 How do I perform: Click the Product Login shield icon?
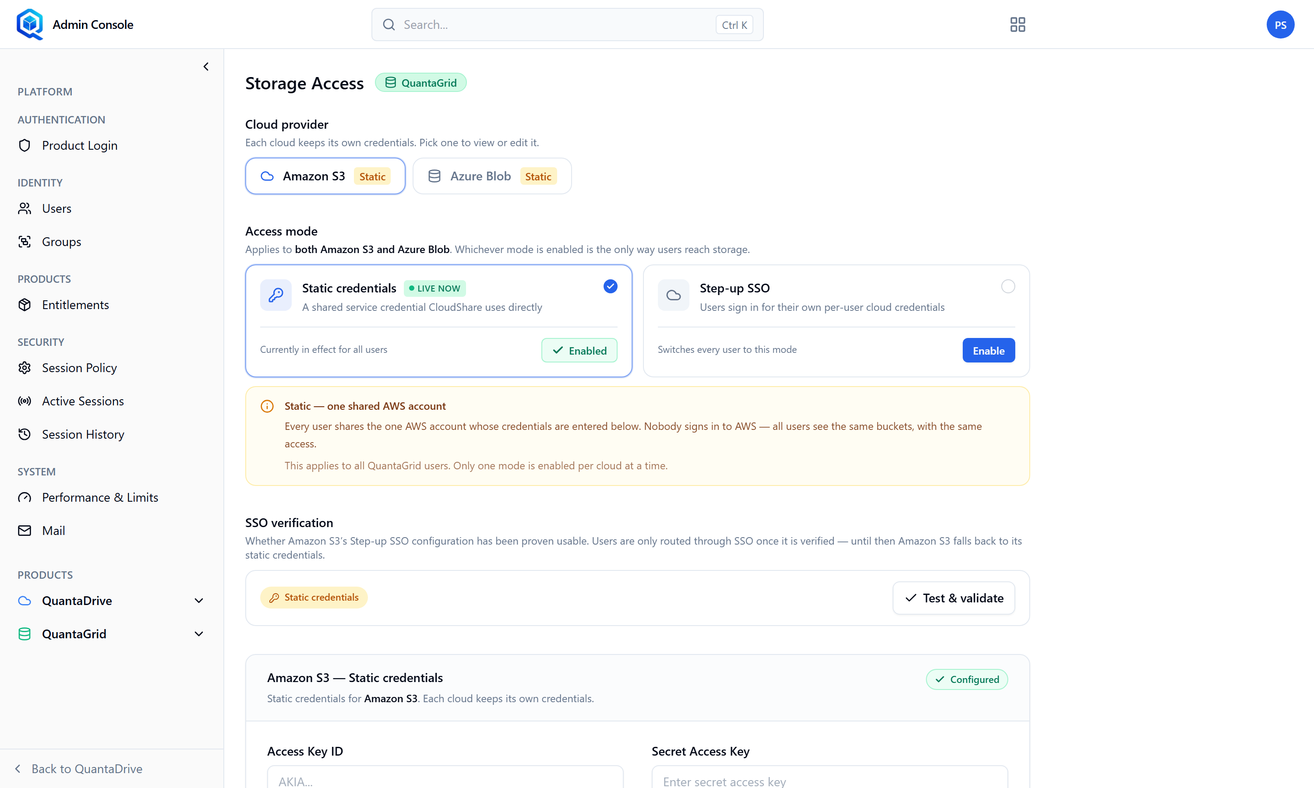[25, 145]
